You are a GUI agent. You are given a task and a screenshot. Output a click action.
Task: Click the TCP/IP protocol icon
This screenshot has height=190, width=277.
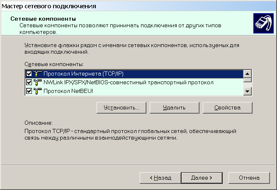coord(37,74)
